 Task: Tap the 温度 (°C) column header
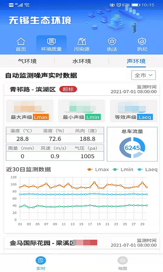click(21, 131)
